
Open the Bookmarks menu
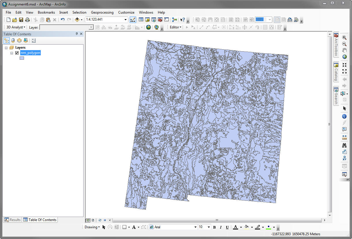[46, 12]
